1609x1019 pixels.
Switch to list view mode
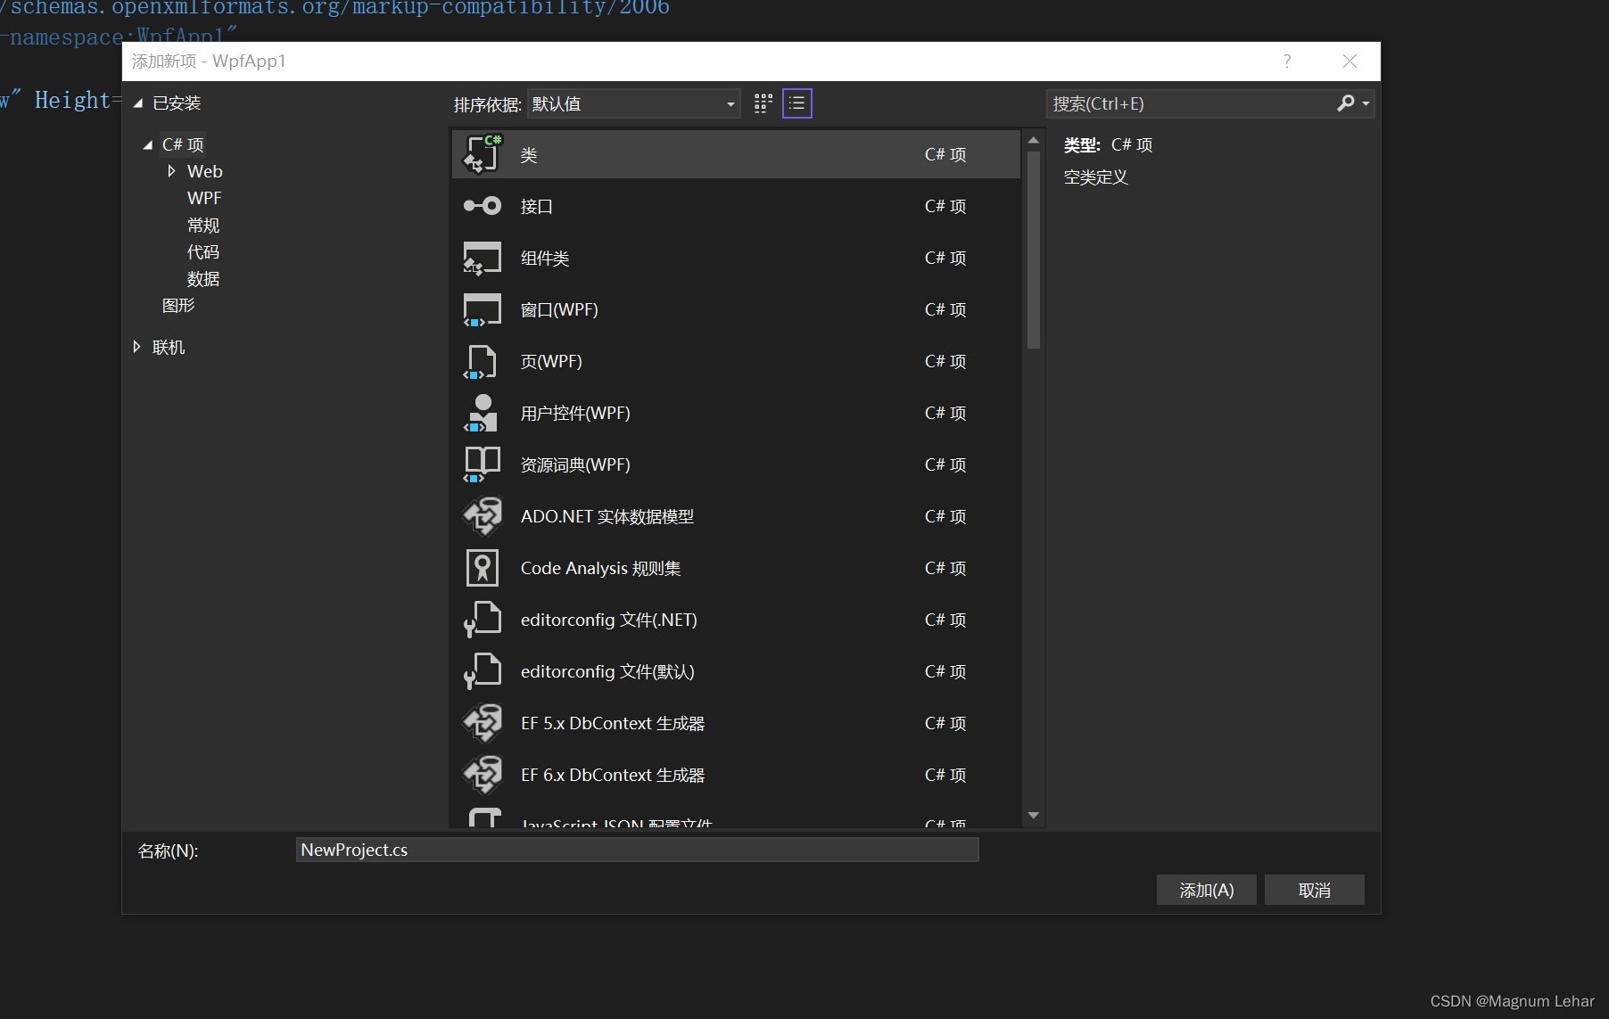[796, 103]
